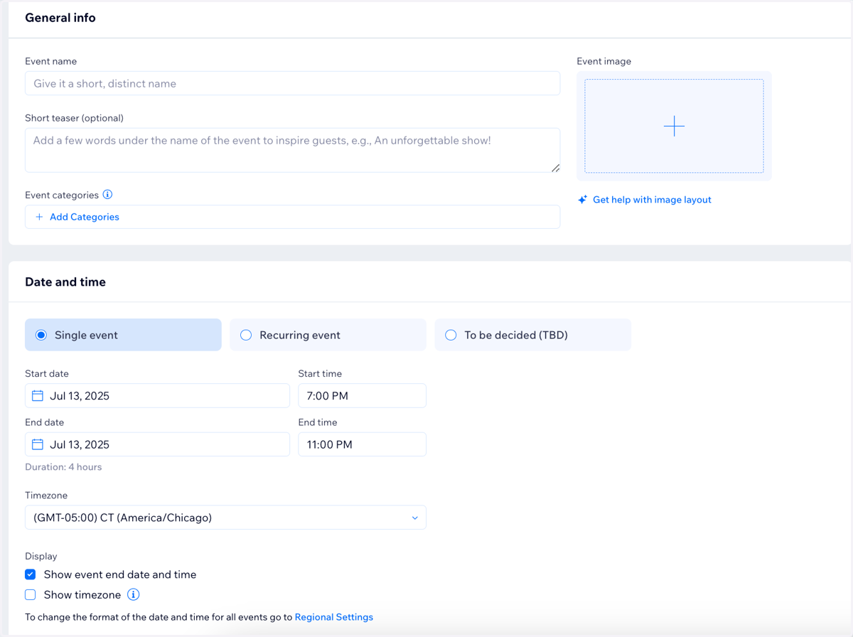Image resolution: width=853 pixels, height=637 pixels.
Task: Click the Event name input field
Action: tap(292, 83)
